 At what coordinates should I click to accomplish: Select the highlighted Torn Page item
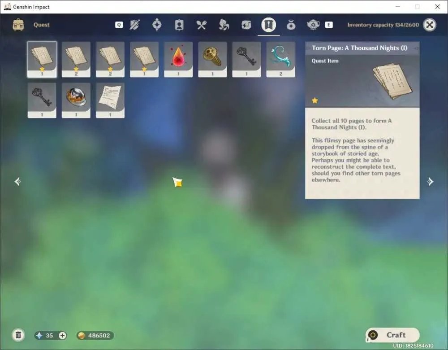coord(42,59)
